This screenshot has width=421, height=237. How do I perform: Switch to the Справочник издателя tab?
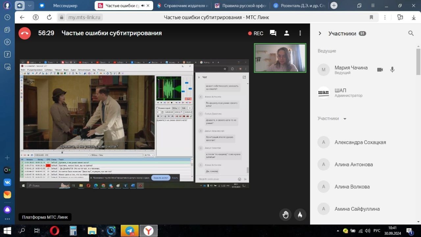(183, 6)
